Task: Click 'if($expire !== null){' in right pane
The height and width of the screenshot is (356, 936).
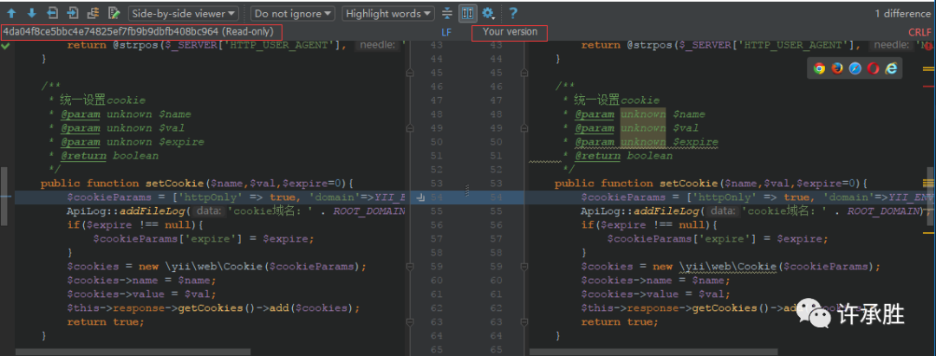Action: [649, 225]
